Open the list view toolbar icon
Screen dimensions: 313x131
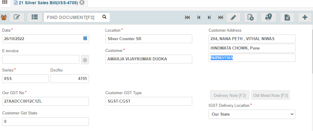click(x=35, y=17)
